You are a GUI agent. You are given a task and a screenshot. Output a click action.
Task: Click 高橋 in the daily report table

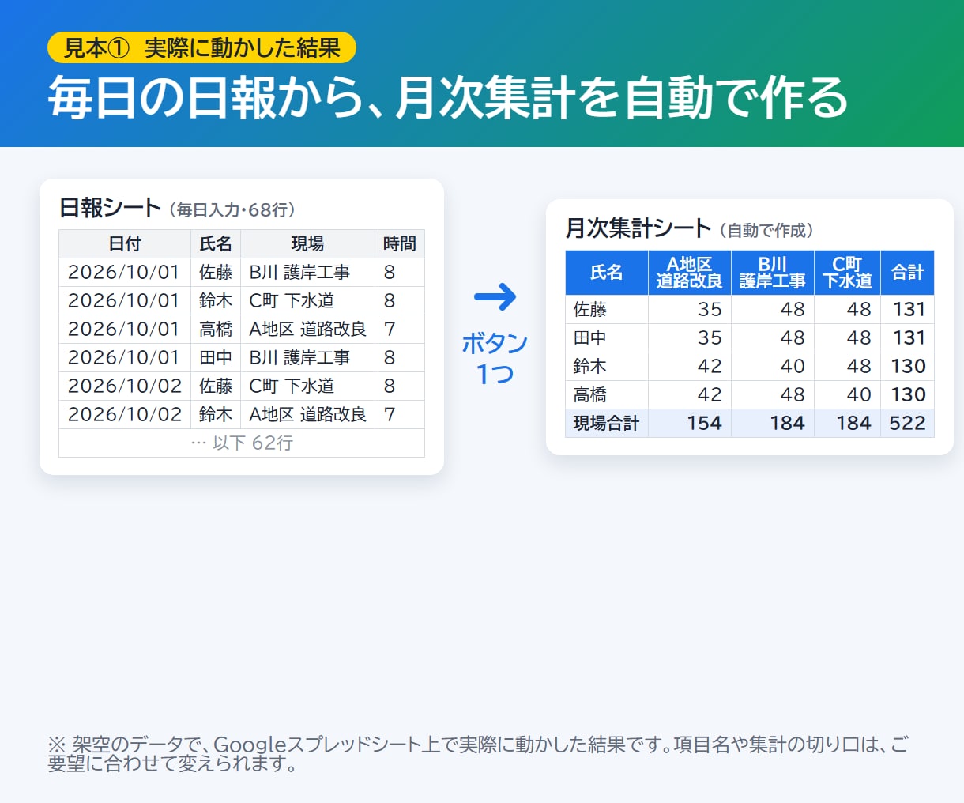(x=216, y=330)
